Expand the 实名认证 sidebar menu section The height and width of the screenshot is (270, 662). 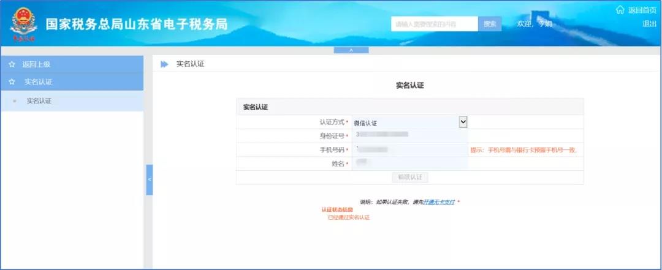[x=38, y=82]
